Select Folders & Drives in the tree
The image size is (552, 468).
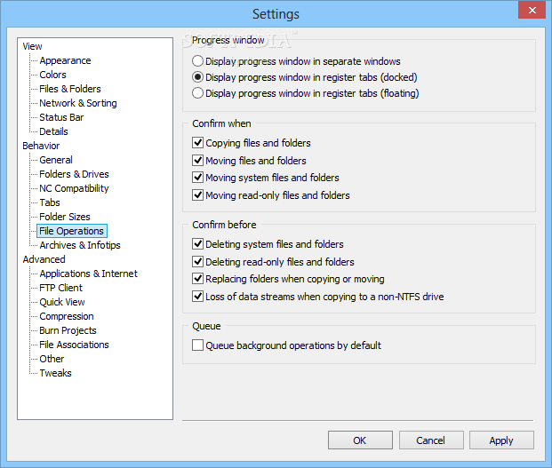[x=74, y=174]
